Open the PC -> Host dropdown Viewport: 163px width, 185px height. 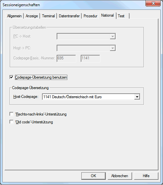point(113,36)
